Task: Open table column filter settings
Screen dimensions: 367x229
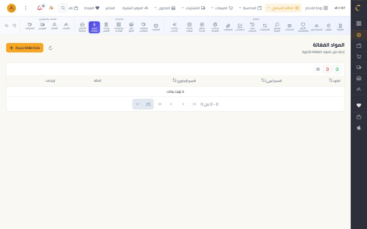Action: (x=318, y=69)
